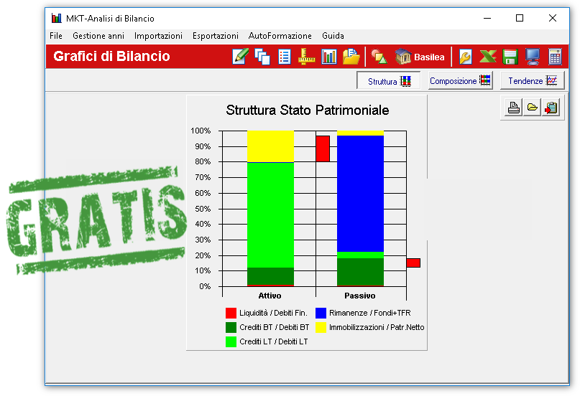Print the chart with printer button
This screenshot has width=580, height=396.
coord(514,108)
